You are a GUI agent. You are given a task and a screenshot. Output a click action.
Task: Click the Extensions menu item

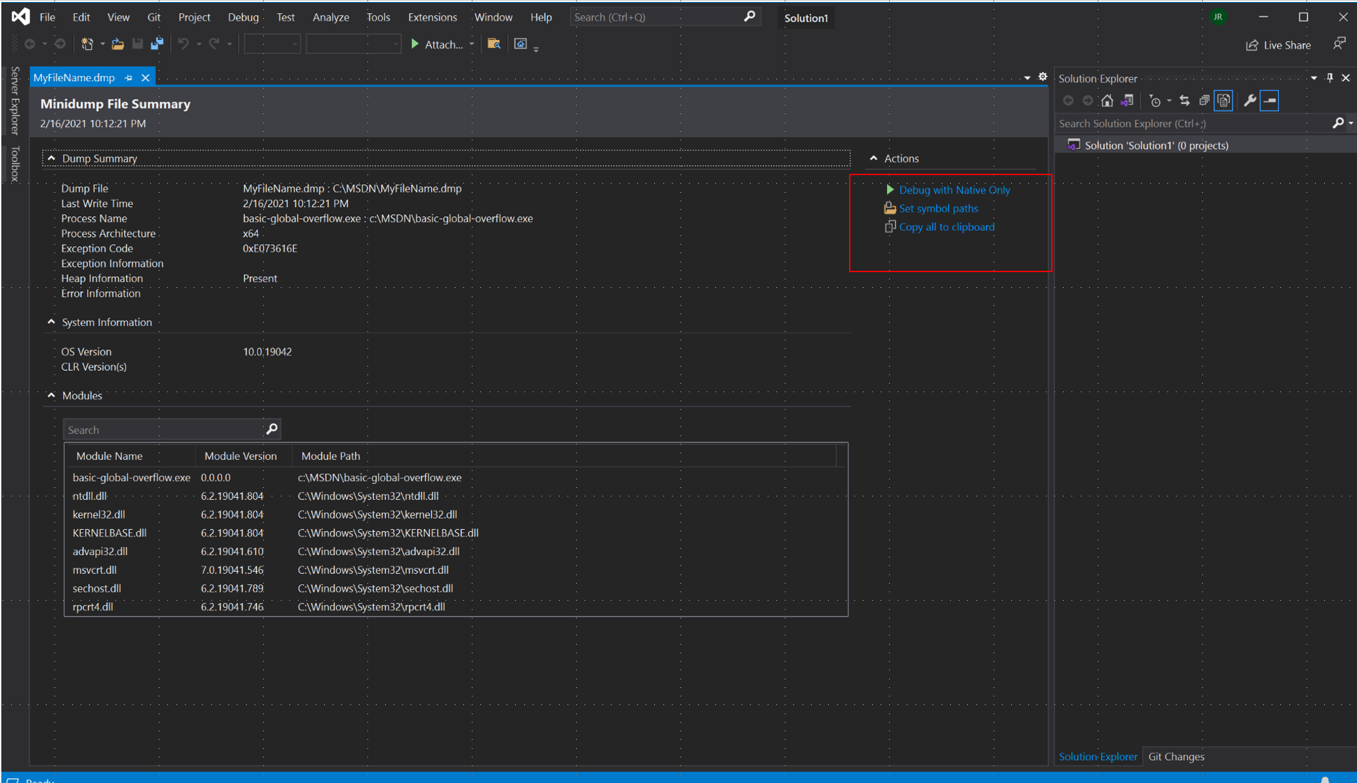click(x=431, y=17)
